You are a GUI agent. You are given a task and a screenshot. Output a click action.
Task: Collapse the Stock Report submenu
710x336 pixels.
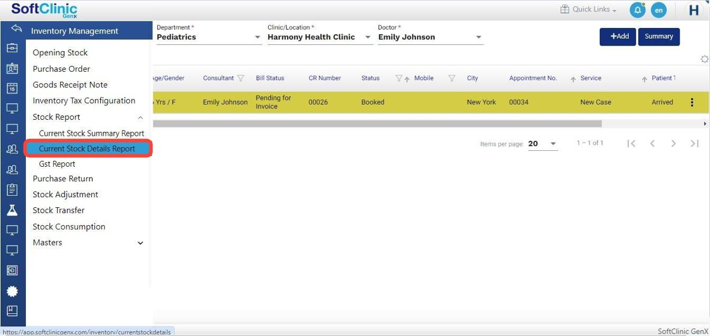pos(140,117)
